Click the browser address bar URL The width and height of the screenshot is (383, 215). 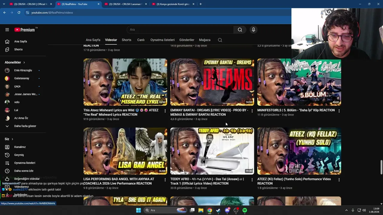pos(52,13)
